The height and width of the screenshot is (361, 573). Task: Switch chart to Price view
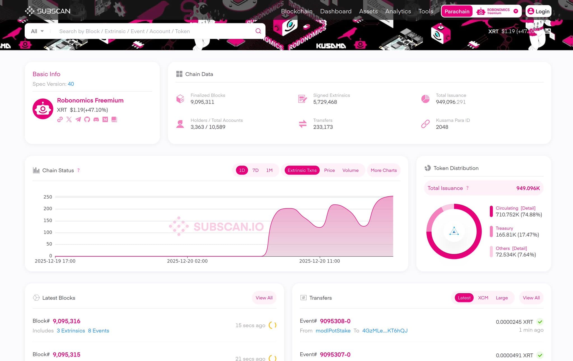(329, 170)
